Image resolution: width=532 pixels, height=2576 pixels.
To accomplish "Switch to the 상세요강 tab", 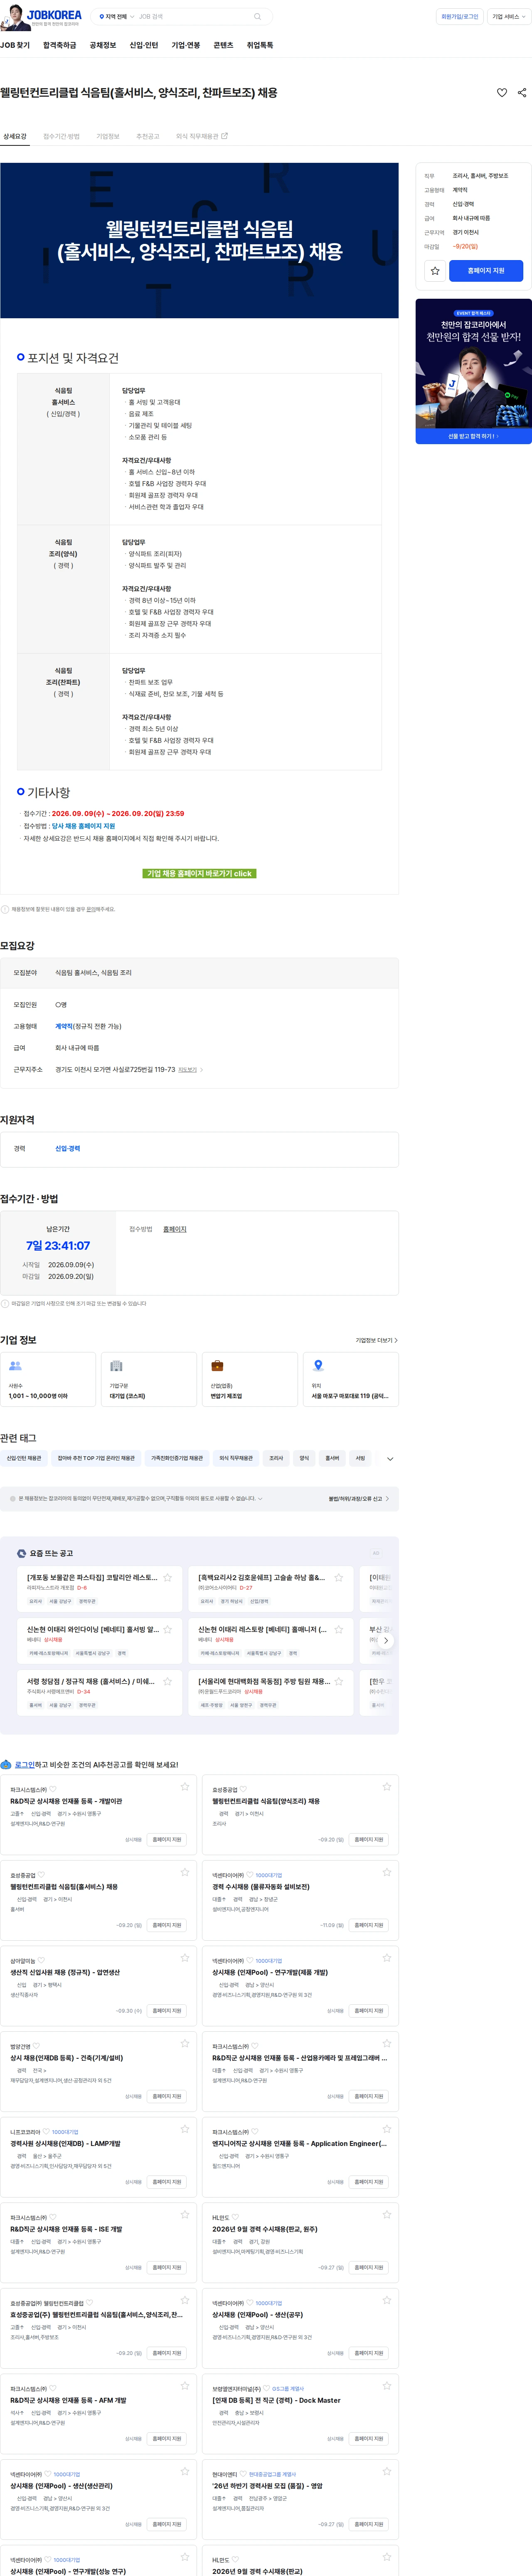I will coord(15,137).
